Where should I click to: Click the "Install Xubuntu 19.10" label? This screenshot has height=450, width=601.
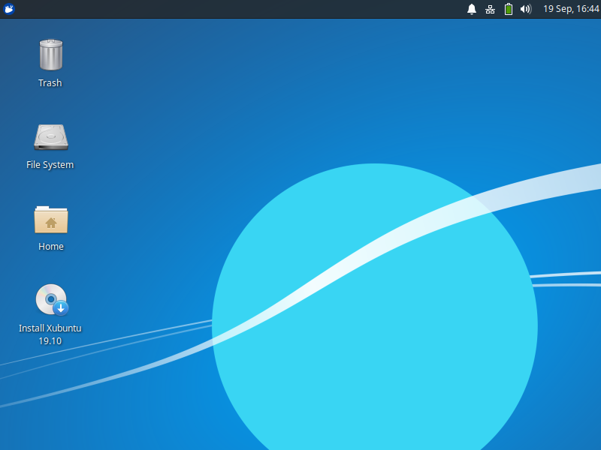point(50,334)
